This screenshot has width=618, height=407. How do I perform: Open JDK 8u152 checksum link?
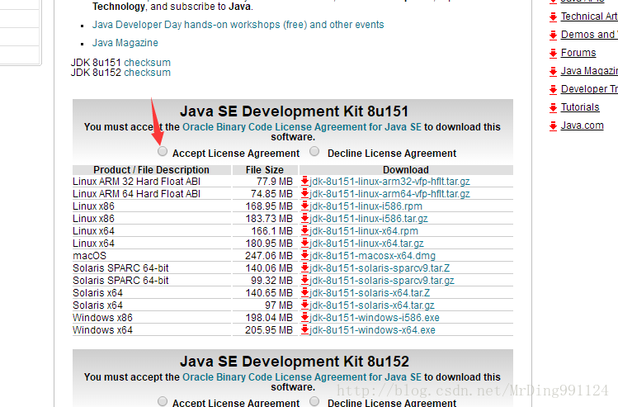pos(148,73)
